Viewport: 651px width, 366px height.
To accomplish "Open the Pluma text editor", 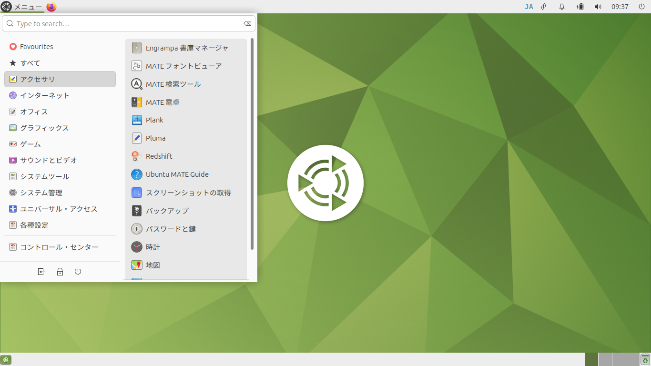I will point(154,138).
